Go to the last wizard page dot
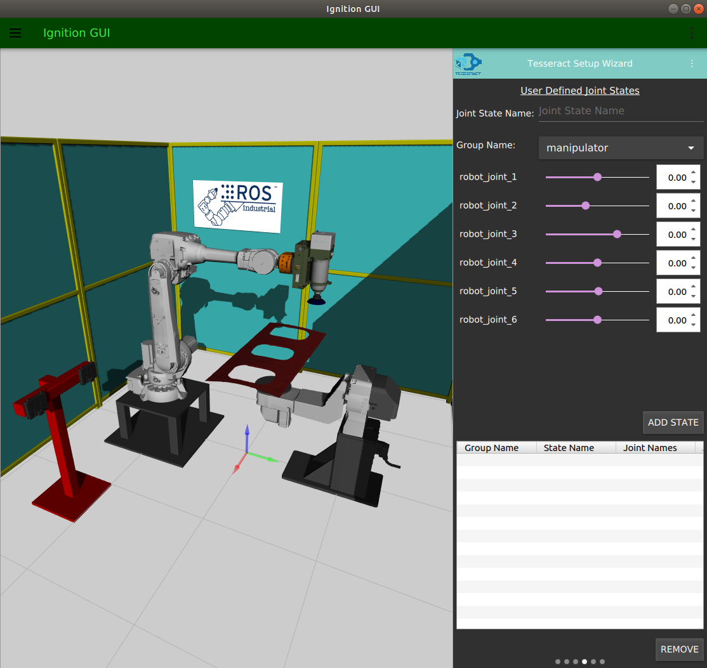The height and width of the screenshot is (668, 707). 602,662
